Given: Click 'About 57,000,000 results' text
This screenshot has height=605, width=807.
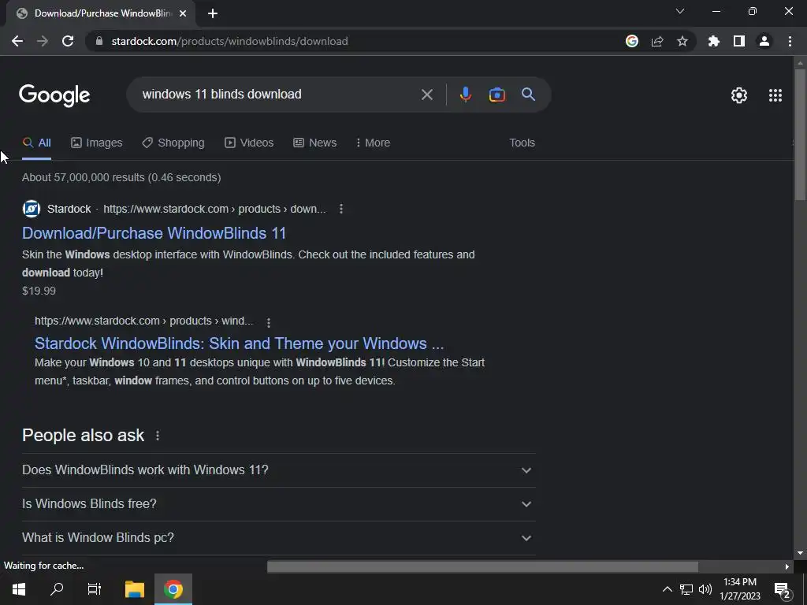Looking at the screenshot, I should 84,177.
